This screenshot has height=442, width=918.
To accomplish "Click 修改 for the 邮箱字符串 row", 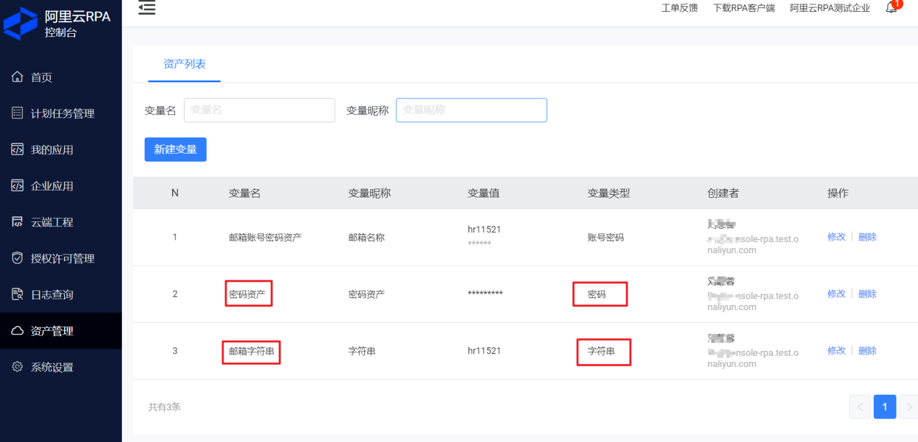I will pos(836,350).
